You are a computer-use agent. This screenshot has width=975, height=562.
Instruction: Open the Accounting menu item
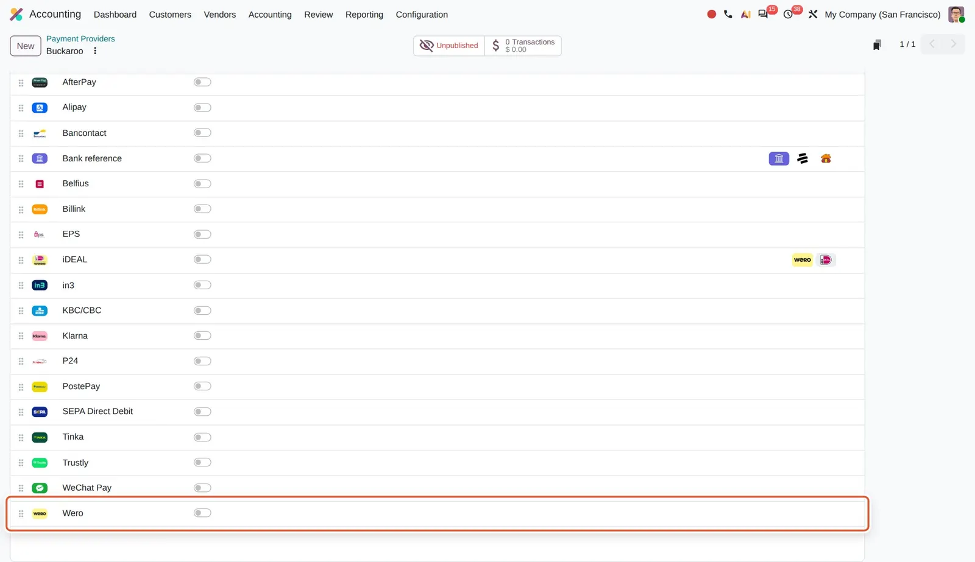click(270, 15)
